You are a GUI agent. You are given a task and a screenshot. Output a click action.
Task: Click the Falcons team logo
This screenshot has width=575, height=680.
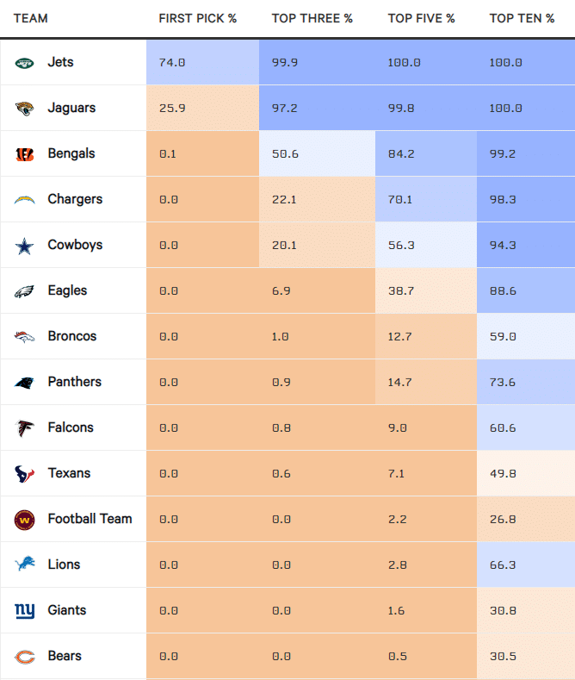click(24, 428)
